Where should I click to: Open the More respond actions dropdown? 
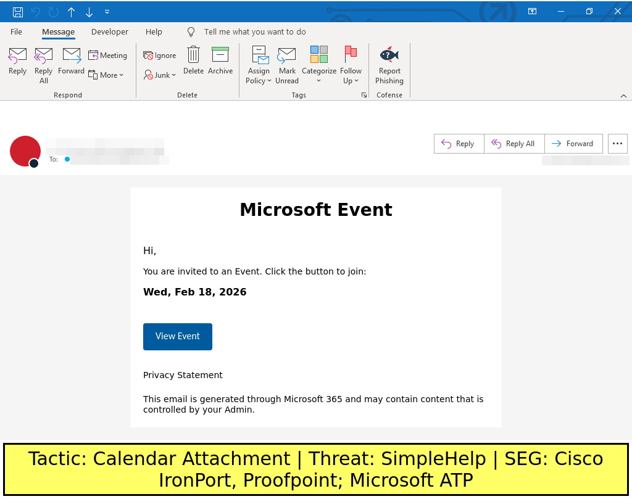[107, 75]
